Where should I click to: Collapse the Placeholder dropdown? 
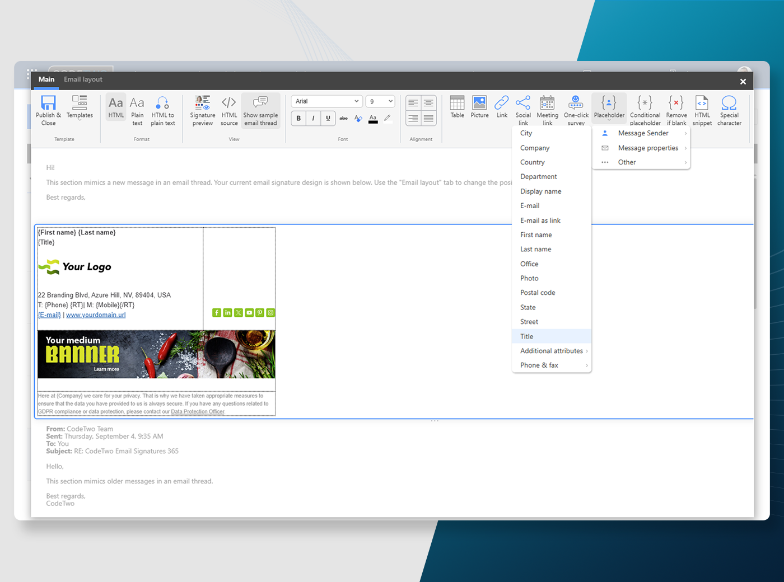pyautogui.click(x=609, y=107)
